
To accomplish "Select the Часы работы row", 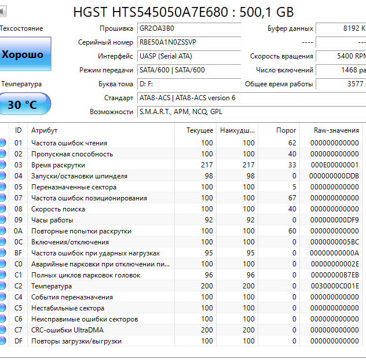I will coord(181,220).
